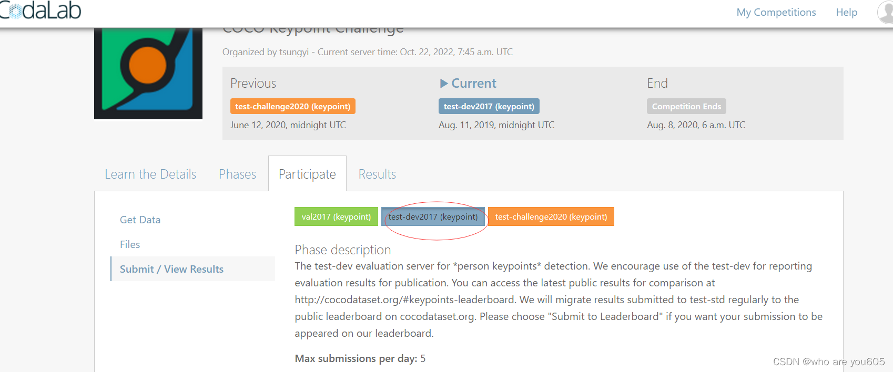
Task: Choose the circled test-dev2017 (keypoint) phase button
Action: [x=433, y=216]
